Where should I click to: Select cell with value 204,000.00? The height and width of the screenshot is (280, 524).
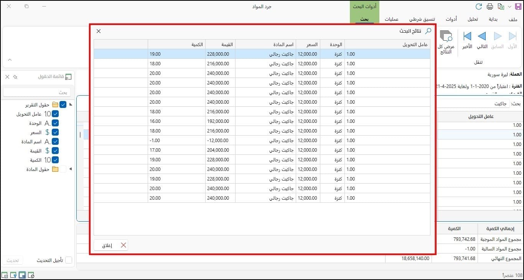coord(220,150)
